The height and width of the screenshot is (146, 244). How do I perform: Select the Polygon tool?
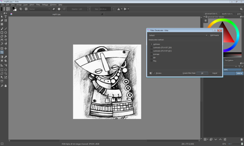pos(2,36)
